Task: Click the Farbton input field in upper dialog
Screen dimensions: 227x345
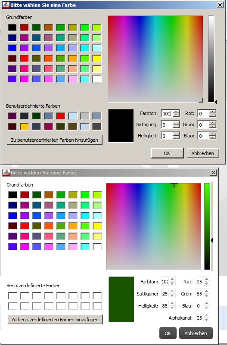Action: 167,114
